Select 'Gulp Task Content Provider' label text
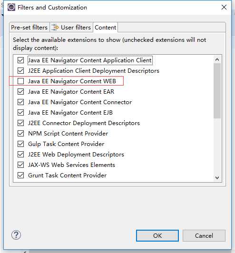 point(66,144)
